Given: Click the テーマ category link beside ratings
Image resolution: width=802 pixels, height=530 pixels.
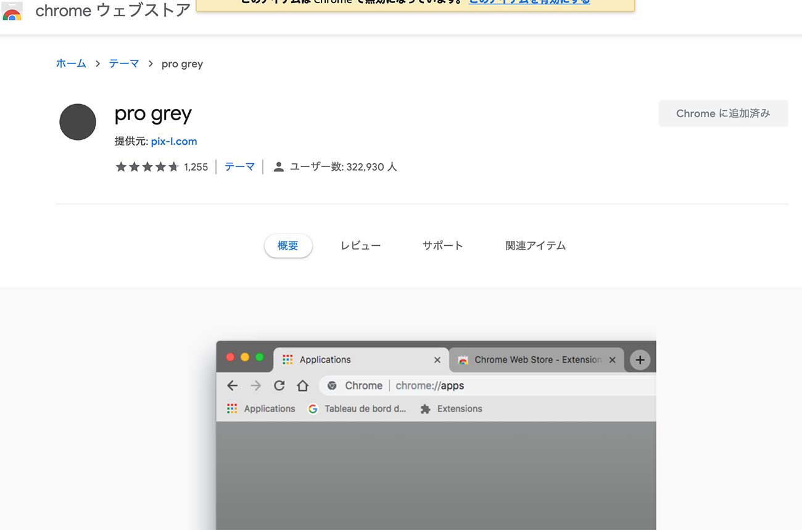Looking at the screenshot, I should [239, 167].
